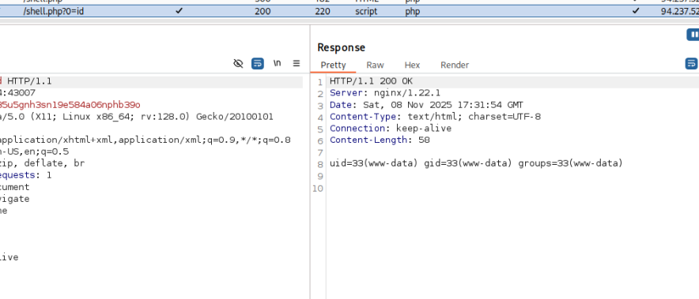Click Content-Type text/html header line
This screenshot has height=299, width=699.
(x=435, y=117)
